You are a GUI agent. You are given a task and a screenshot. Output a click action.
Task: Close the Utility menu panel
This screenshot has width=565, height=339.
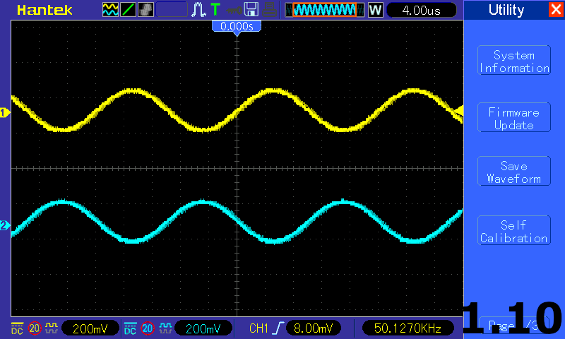coord(556,10)
